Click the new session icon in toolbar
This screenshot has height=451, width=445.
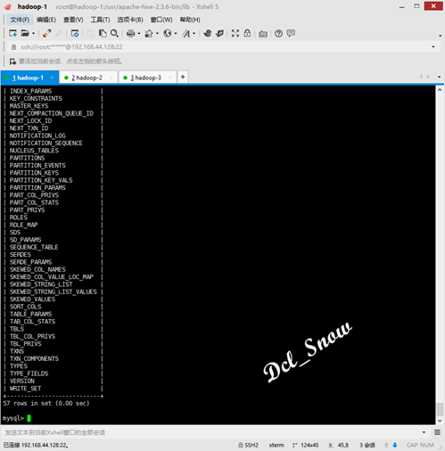12,33
